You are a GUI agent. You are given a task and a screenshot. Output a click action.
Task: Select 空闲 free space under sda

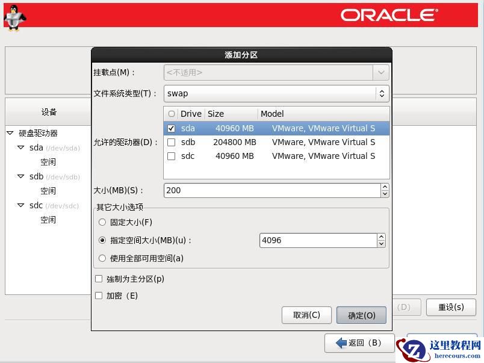48,162
